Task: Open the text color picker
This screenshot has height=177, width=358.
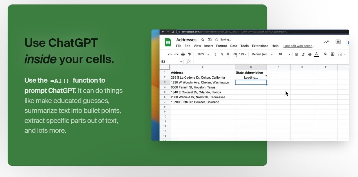Action: coord(317,54)
